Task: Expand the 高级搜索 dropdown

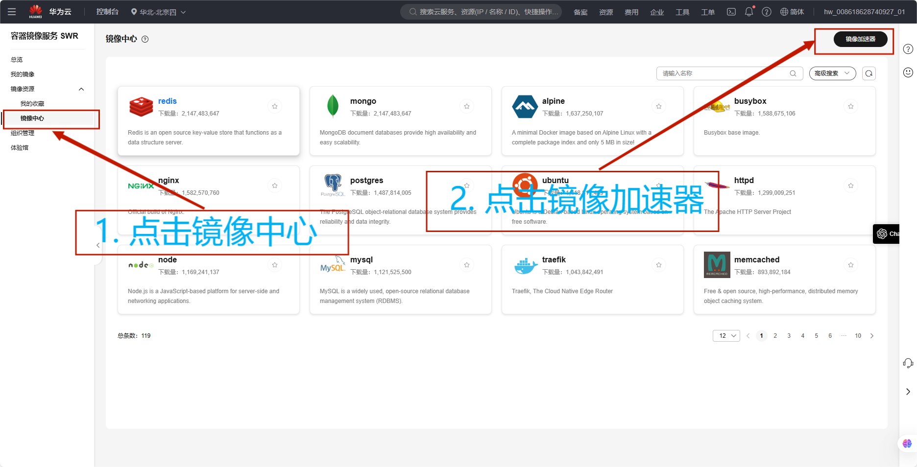Action: [x=832, y=73]
